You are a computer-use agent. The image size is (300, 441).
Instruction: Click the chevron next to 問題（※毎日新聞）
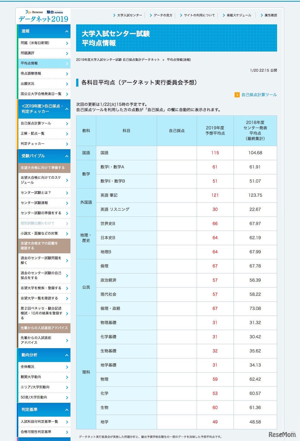67,43
